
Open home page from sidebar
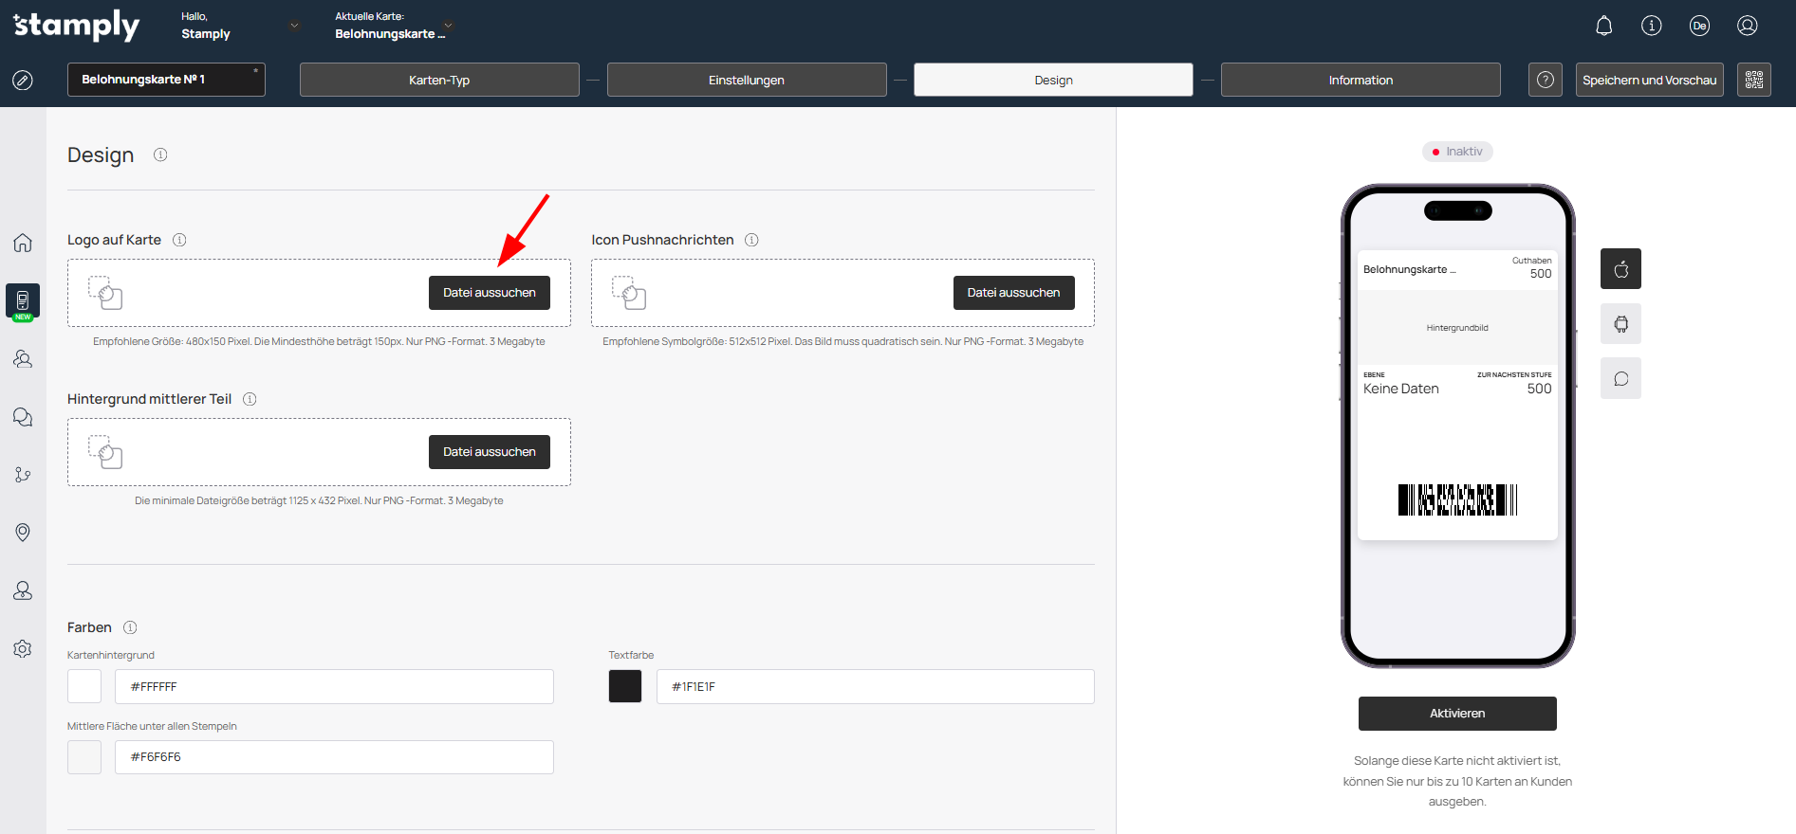click(x=23, y=243)
